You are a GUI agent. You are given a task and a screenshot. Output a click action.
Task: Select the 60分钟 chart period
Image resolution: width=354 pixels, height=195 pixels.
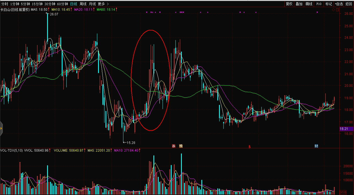tap(63, 4)
